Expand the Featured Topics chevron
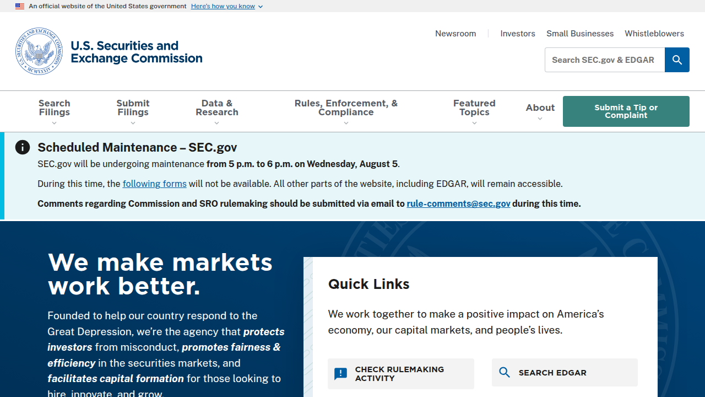Screen dimensions: 705x397 click(x=474, y=123)
